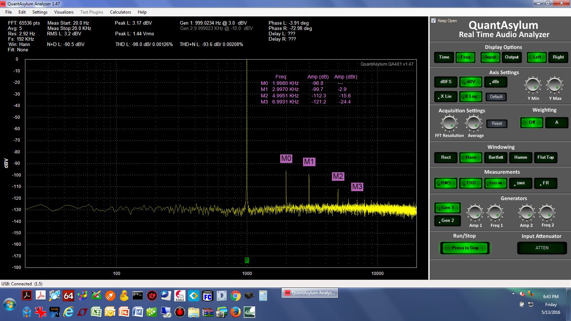Click the FFT Resolution knob
This screenshot has height=321, width=571.
pyautogui.click(x=449, y=123)
